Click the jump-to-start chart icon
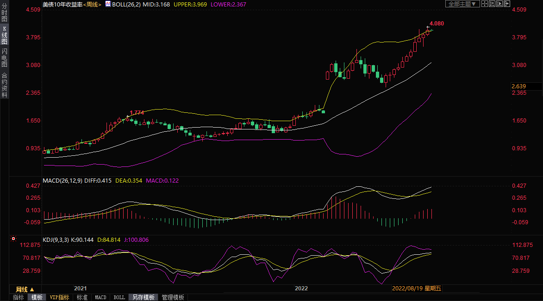 click(x=492, y=4)
